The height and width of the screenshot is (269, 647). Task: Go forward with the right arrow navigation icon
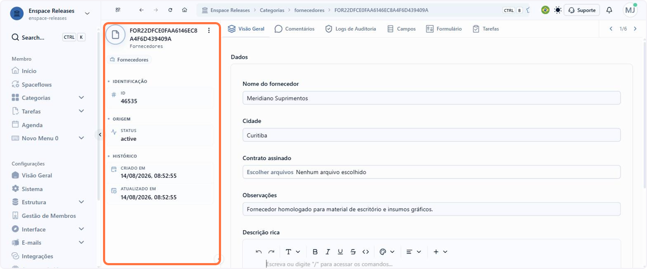point(156,10)
